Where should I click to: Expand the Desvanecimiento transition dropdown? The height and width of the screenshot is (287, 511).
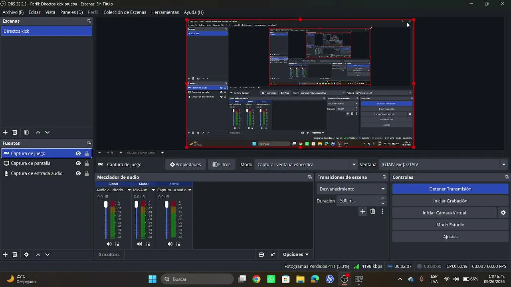[x=352, y=189]
